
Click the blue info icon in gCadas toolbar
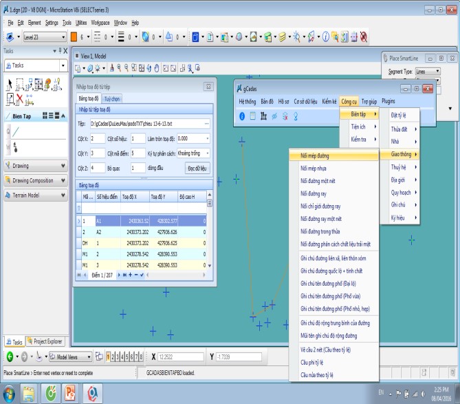pyautogui.click(x=242, y=116)
